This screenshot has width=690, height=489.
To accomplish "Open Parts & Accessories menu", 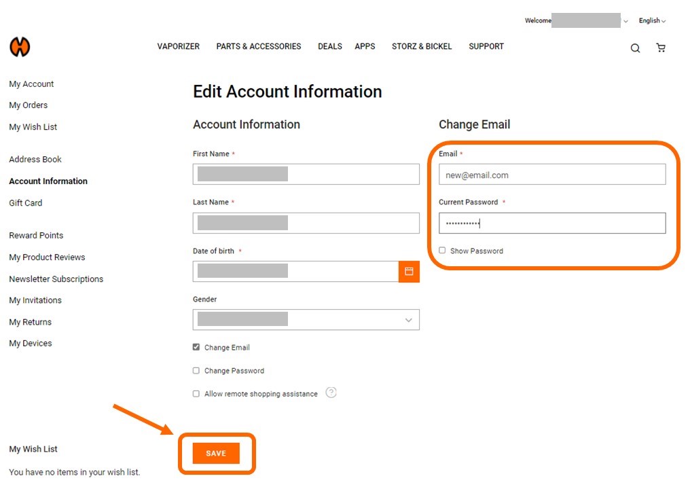I will click(258, 47).
